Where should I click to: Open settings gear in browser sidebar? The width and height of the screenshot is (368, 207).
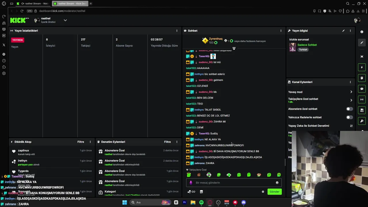[x=4, y=73]
